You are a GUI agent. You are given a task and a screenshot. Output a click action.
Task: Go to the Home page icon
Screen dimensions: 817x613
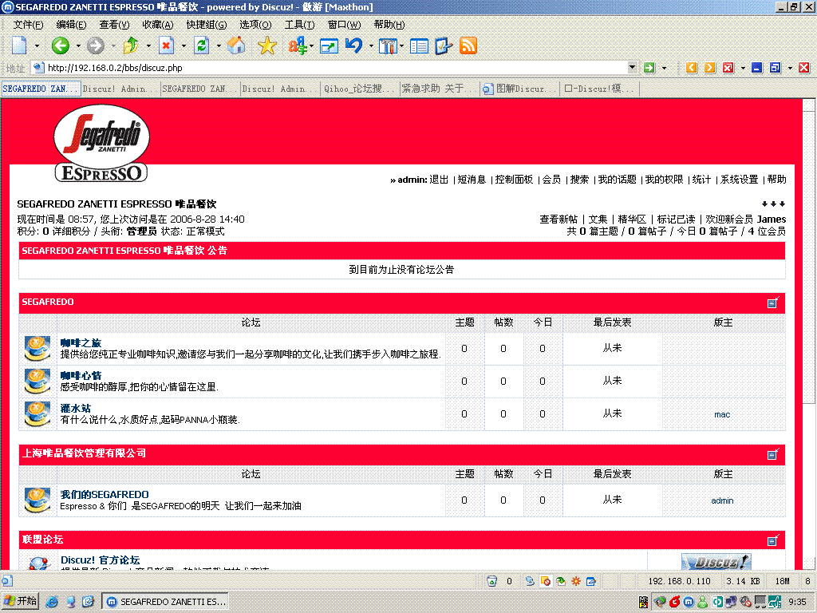[236, 45]
